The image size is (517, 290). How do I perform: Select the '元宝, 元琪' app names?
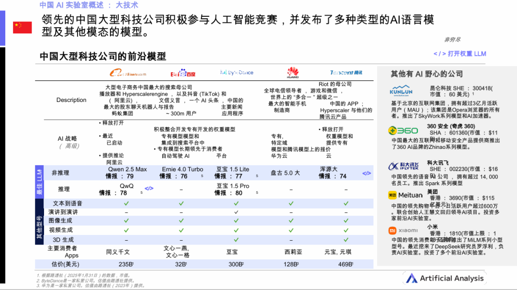point(338,252)
